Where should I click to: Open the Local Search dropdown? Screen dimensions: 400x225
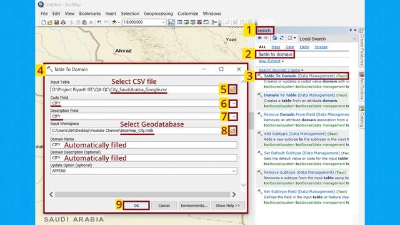(354, 39)
